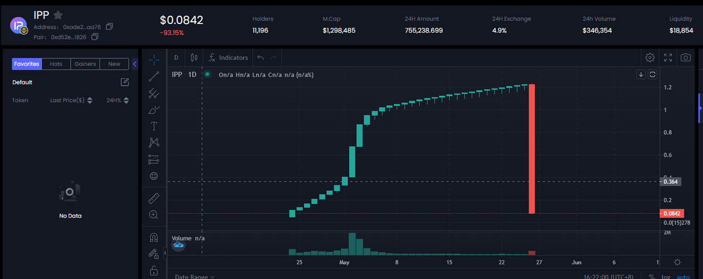Viewport: 703px width, 279px height.
Task: Click the large red crash candle
Action: point(532,149)
